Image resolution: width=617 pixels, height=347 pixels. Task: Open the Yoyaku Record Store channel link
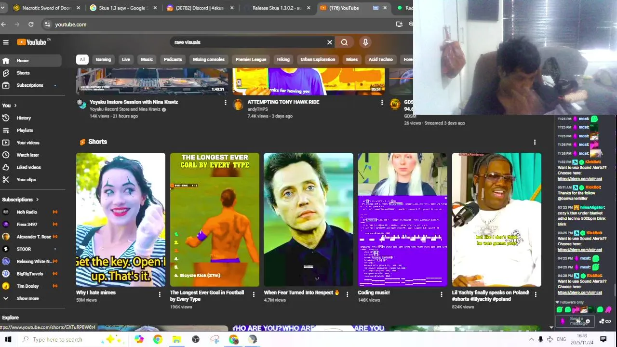125,109
